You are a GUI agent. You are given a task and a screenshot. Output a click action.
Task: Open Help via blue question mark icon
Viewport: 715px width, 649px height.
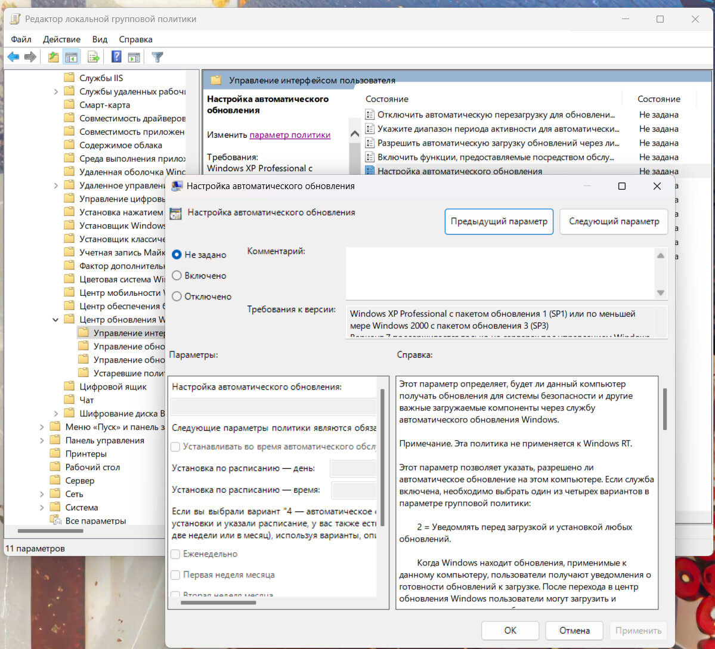pos(116,57)
